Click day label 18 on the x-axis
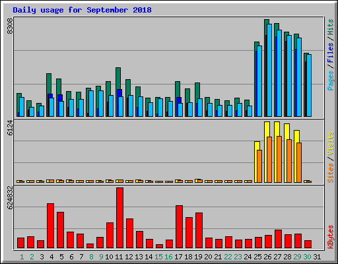Viewport: 338px width, 264px height. click(188, 257)
